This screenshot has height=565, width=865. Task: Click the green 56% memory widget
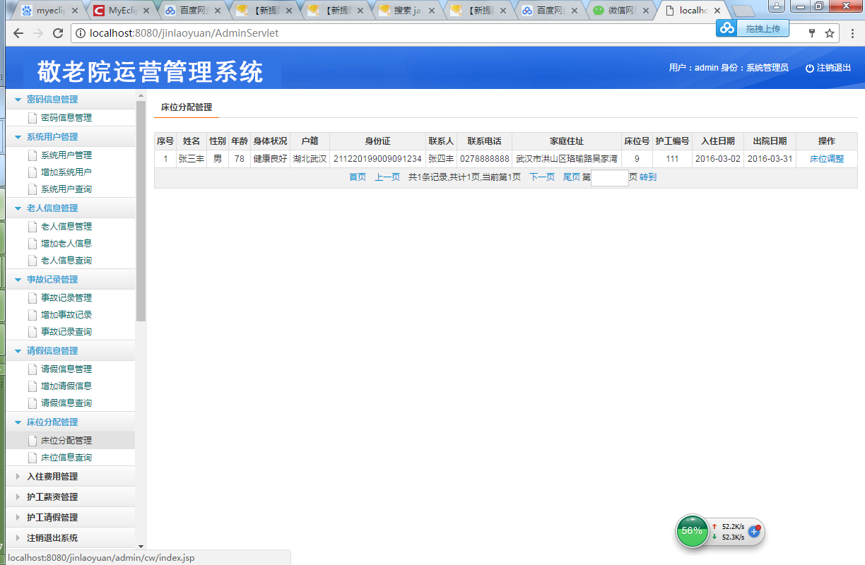click(x=692, y=530)
